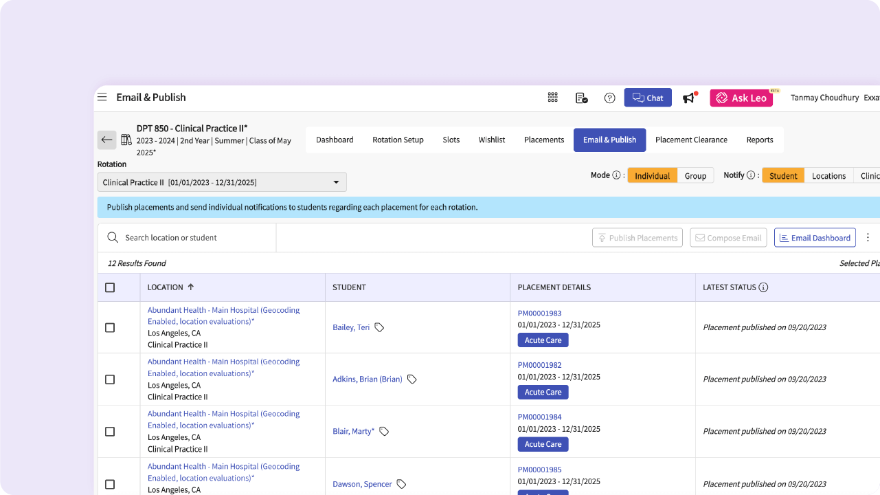Click Compose Email button
Screen dimensions: 880x495
pos(728,238)
